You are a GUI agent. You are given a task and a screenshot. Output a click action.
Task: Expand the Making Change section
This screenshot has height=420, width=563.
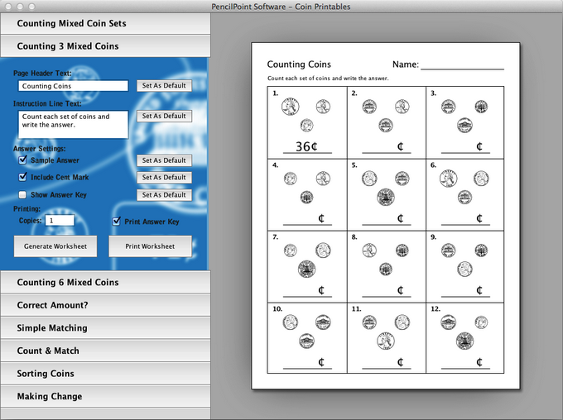click(105, 396)
